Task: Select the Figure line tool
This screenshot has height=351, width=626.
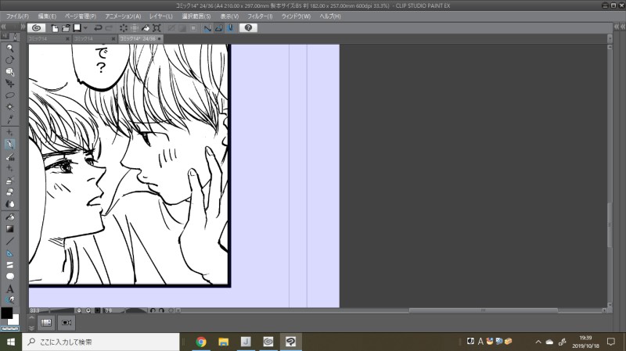Action: [x=10, y=241]
